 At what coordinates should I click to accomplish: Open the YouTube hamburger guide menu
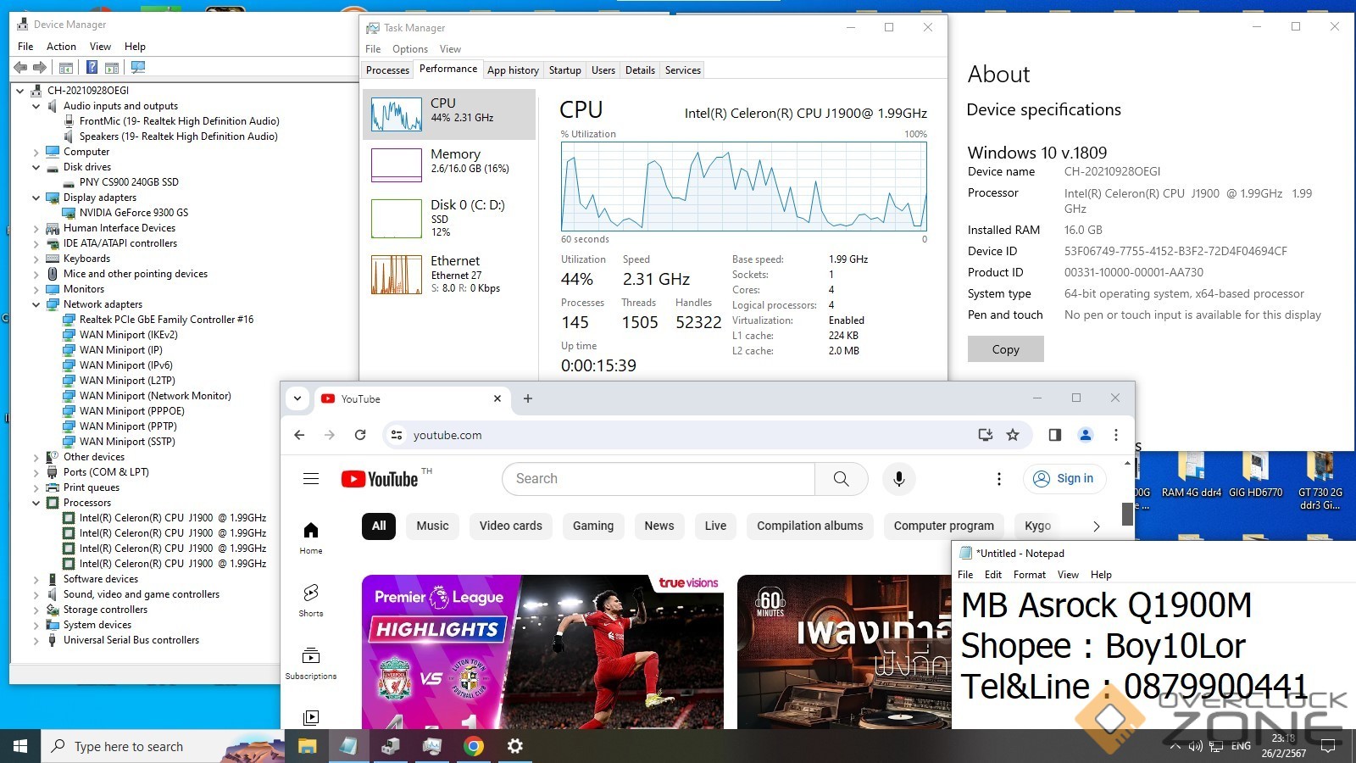[311, 479]
